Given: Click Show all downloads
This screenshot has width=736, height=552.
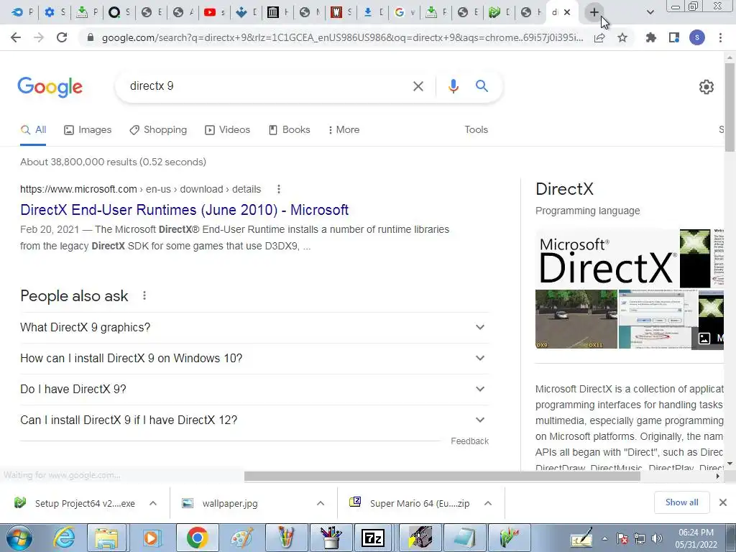Looking at the screenshot, I should coord(681,502).
